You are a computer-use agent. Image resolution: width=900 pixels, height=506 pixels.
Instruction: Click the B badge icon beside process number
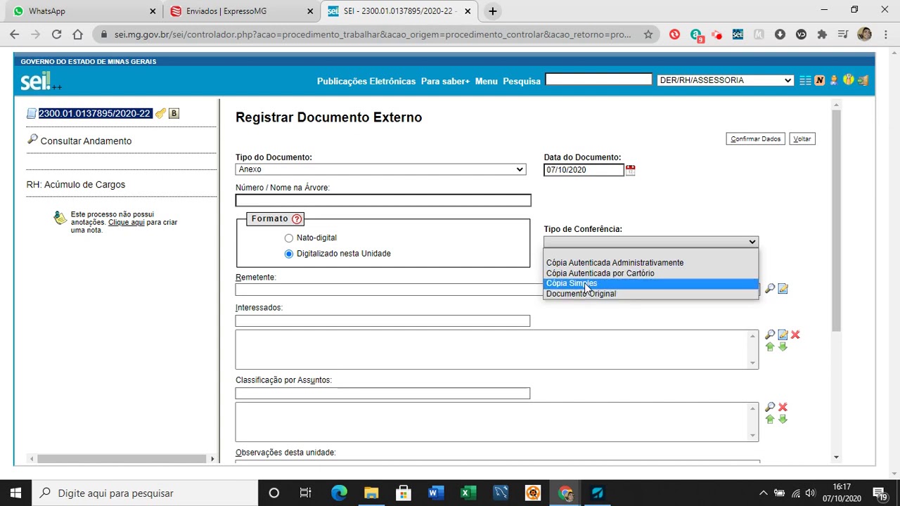(x=174, y=113)
